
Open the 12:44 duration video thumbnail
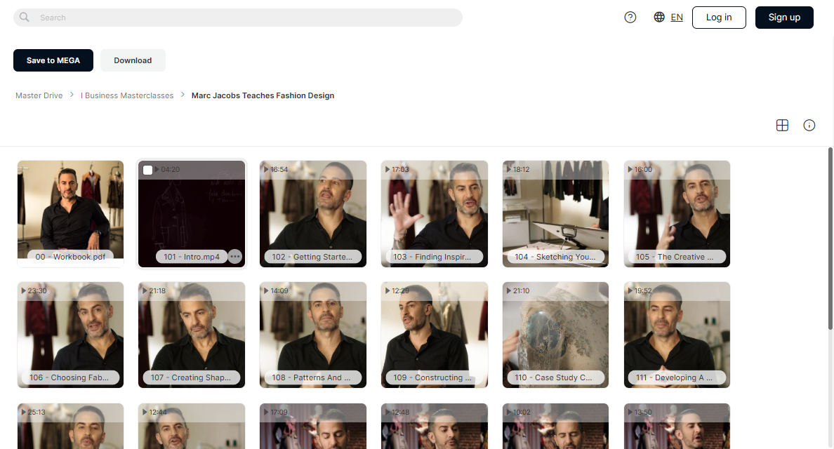(192, 426)
